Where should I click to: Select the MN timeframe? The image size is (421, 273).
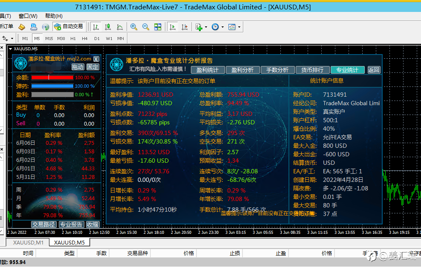tap(121, 39)
